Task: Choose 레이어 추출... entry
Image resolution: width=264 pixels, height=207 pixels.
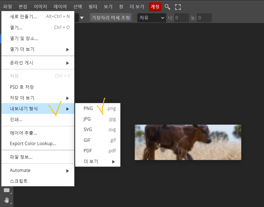Action: (38, 133)
